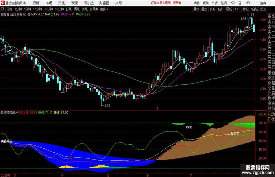The width and height of the screenshot is (275, 177).
Task: Open the mobile phone icon in the title bar
Action: [240, 3]
